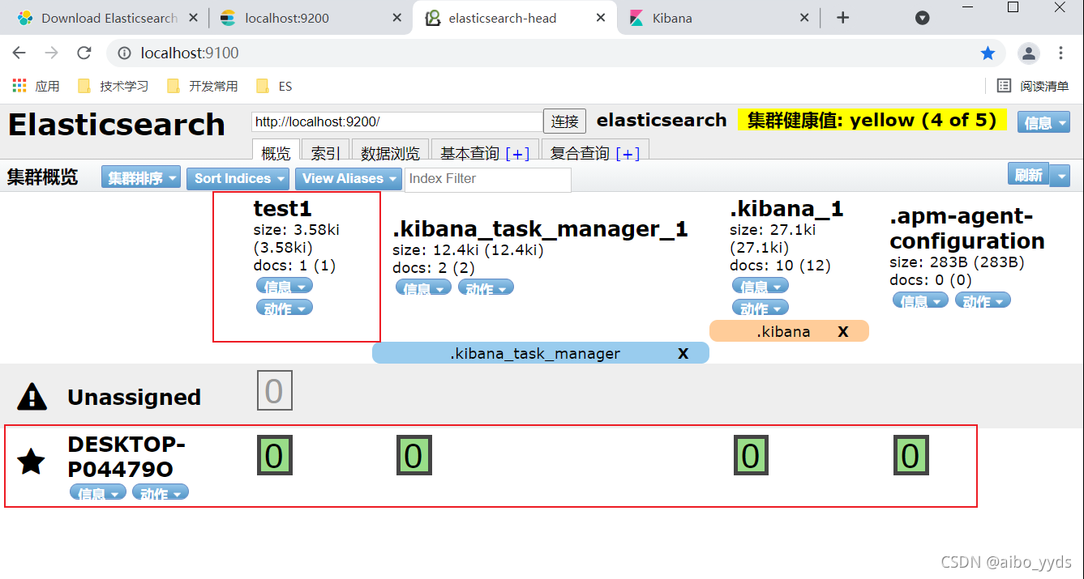
Task: Open 信息 dropdown for .apm-agent-configuration
Action: pyautogui.click(x=921, y=300)
